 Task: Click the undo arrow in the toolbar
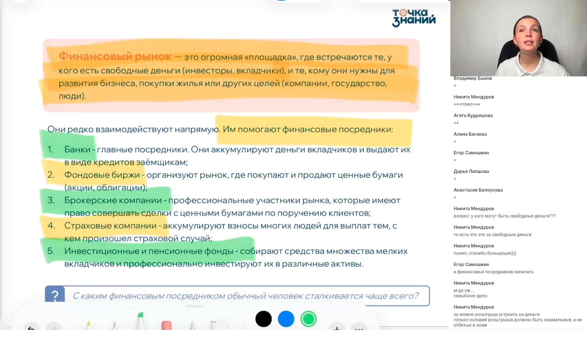pos(31,328)
